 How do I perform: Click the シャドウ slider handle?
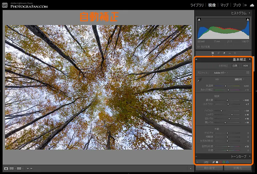tap(232, 115)
